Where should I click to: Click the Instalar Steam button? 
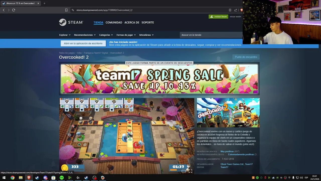click(x=218, y=17)
